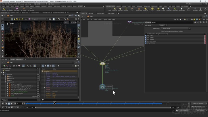The width and height of the screenshot is (208, 117).
Task: Run the vfx_layout broom shelf tool
Action: click(4, 9)
